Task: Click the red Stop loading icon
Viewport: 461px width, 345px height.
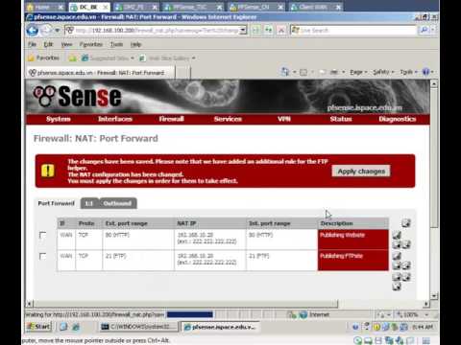Action: (281, 31)
